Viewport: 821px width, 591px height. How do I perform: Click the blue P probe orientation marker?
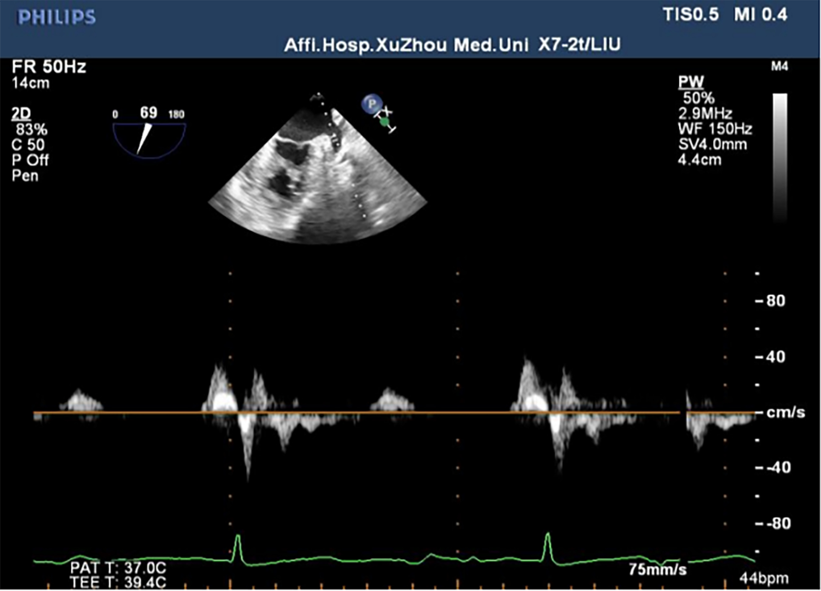click(x=372, y=104)
